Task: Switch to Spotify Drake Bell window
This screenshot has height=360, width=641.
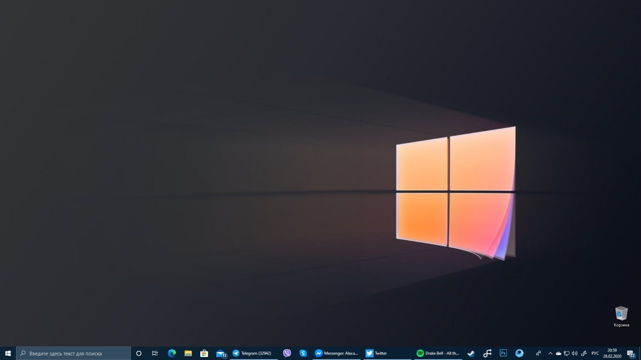Action: click(438, 353)
